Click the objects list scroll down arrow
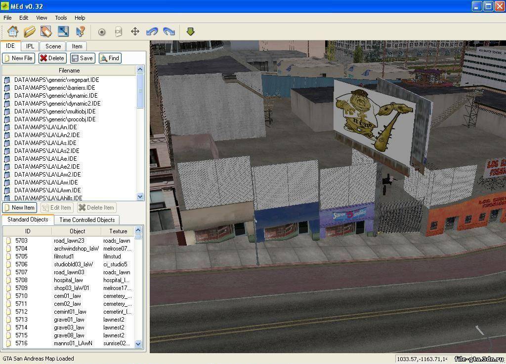This screenshot has height=364, width=506. (x=138, y=344)
